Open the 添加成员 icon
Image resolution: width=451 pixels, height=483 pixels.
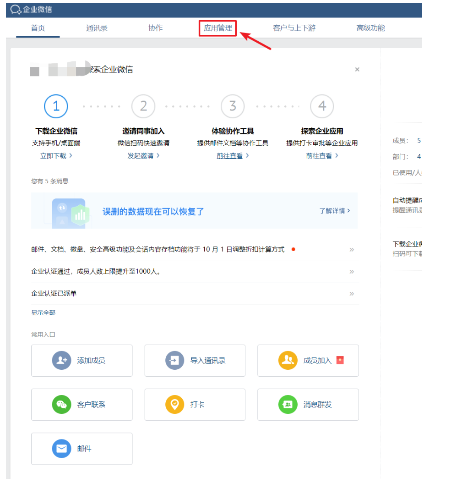(61, 360)
